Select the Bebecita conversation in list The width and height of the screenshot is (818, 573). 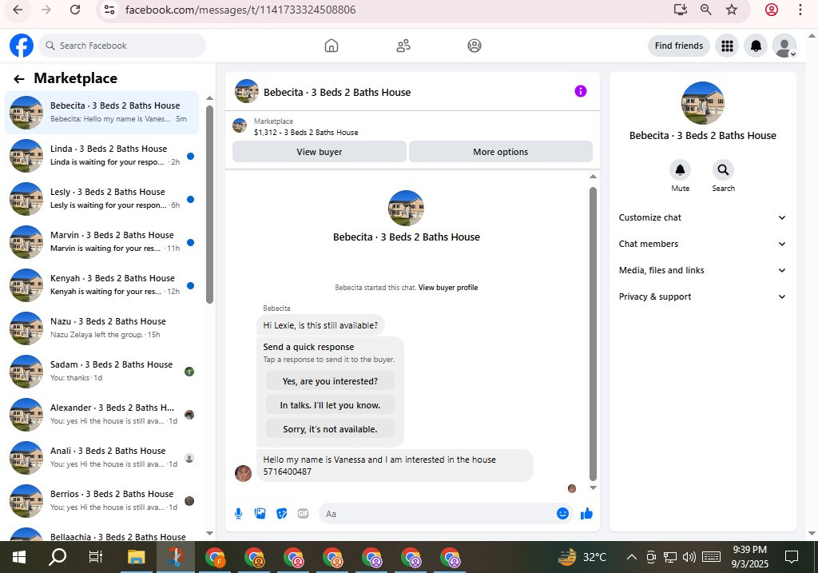(101, 113)
